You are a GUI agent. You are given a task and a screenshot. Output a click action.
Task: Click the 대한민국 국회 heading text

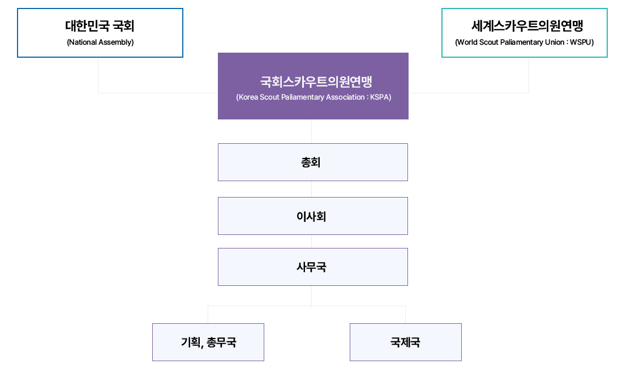point(100,26)
